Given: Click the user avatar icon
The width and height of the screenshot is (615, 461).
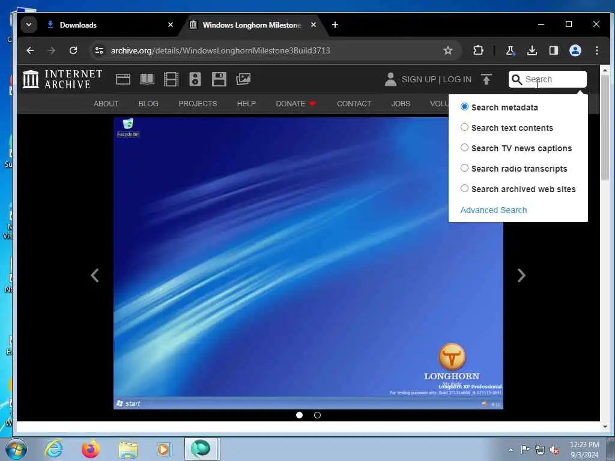Looking at the screenshot, I should (x=390, y=79).
